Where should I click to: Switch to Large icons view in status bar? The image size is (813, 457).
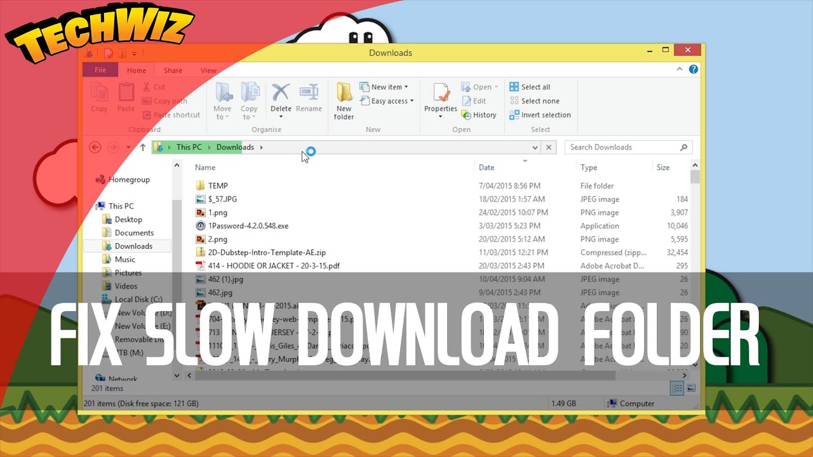coord(691,388)
